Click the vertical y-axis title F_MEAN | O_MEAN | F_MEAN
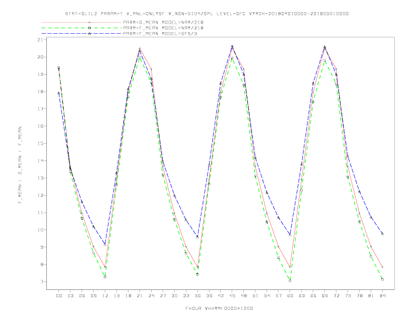This screenshot has width=417, height=322. coord(20,165)
